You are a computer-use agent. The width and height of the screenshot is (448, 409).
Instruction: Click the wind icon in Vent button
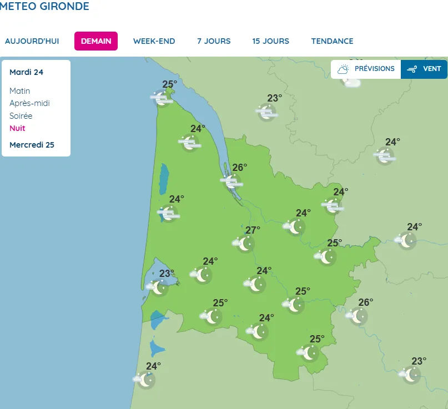pyautogui.click(x=412, y=69)
